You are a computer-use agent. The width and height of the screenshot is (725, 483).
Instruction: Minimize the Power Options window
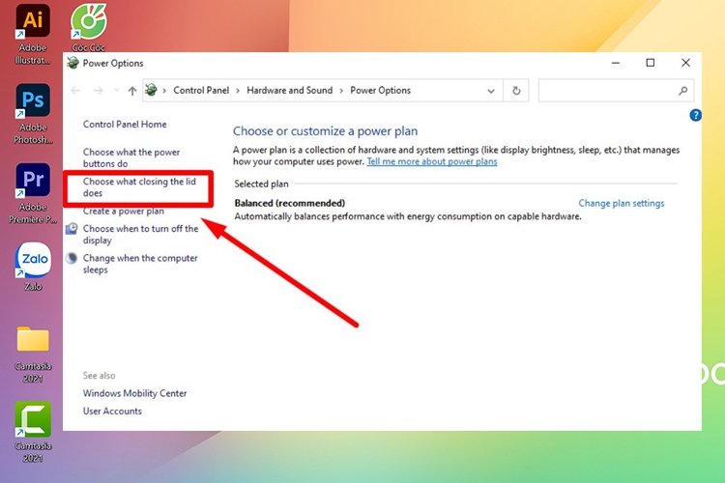[x=616, y=63]
